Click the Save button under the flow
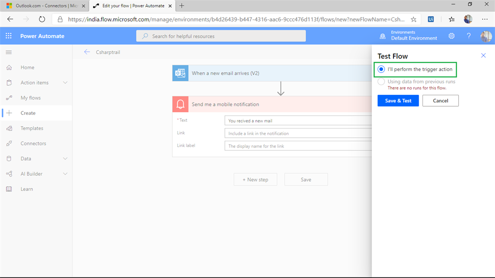 coord(306,179)
